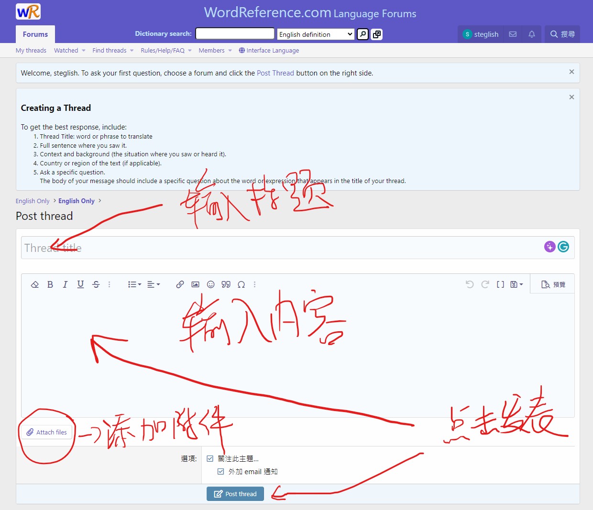Insert a quote block
593x510 pixels.
226,284
